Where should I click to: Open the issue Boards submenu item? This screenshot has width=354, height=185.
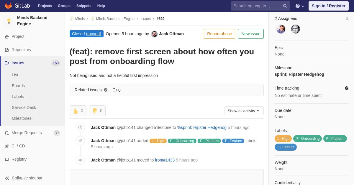18,86
